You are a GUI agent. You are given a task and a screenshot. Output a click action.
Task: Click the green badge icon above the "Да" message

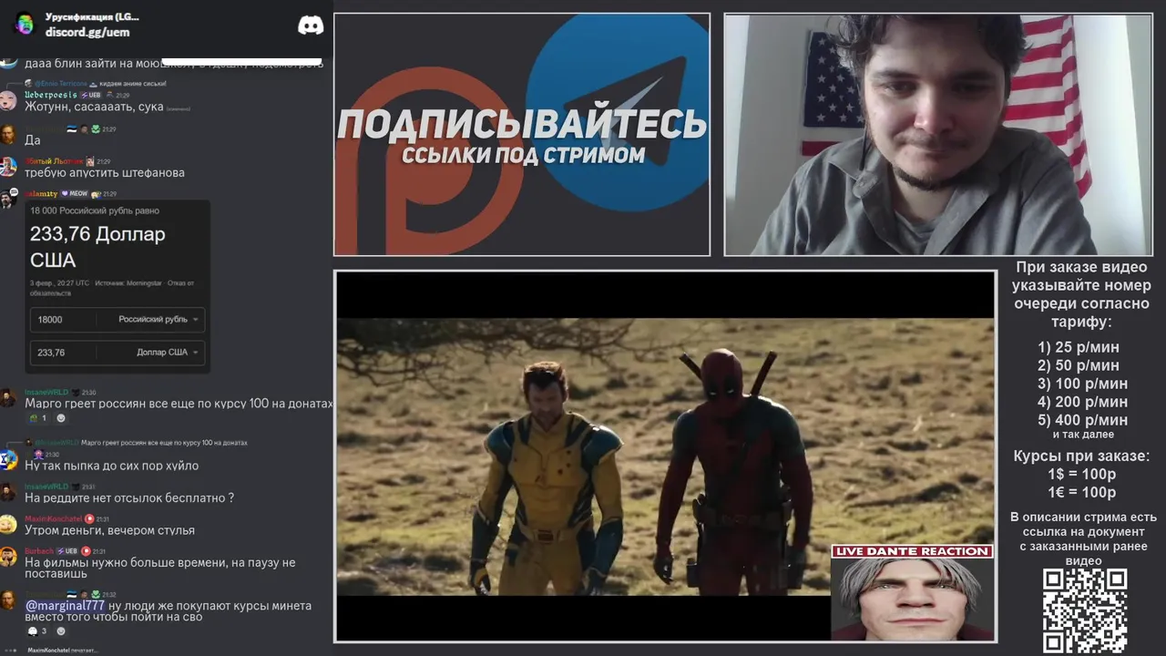click(x=96, y=129)
